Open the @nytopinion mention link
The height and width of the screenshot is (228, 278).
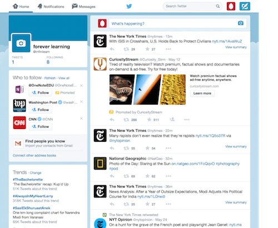(120, 141)
